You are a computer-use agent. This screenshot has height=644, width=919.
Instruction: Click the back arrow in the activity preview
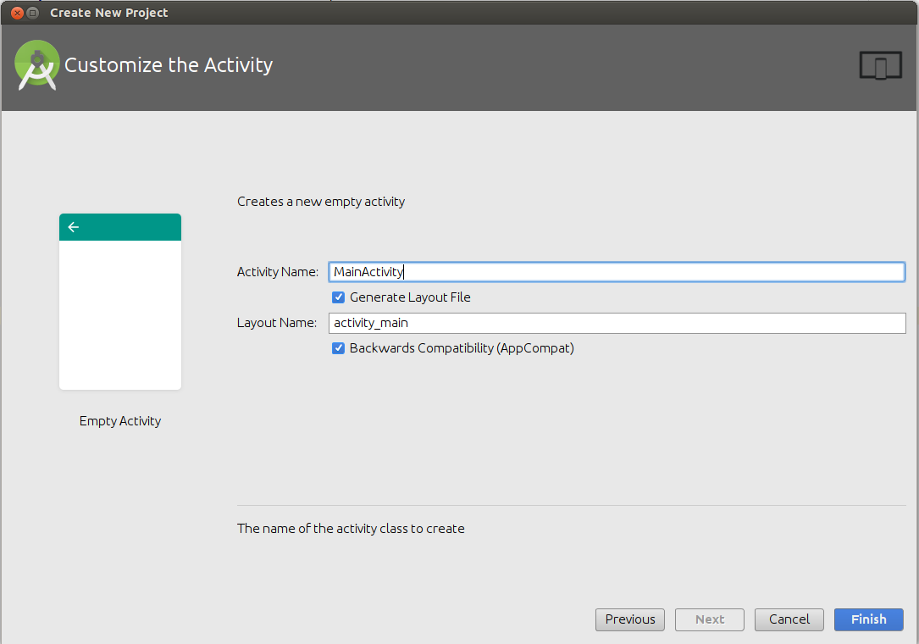coord(74,227)
